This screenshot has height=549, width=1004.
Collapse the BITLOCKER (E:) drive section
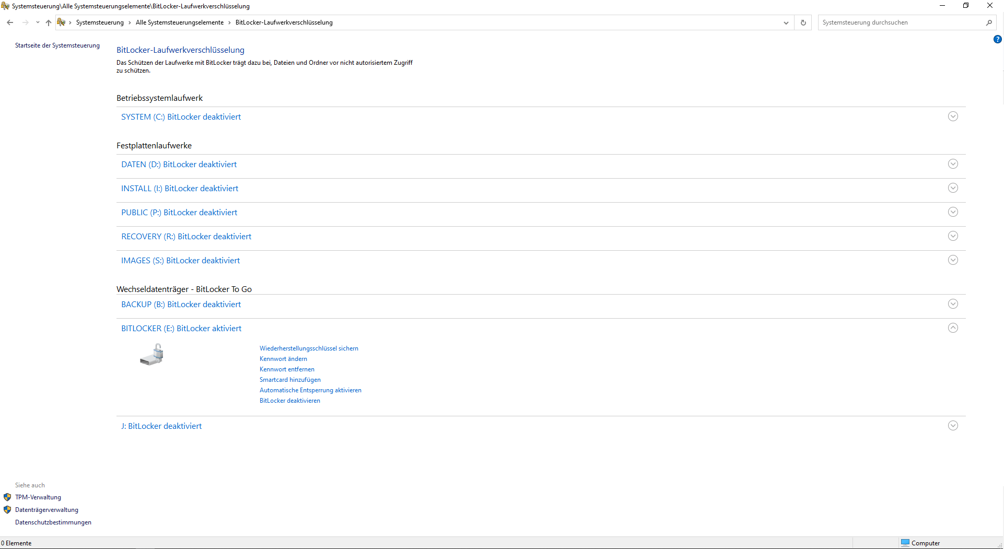tap(953, 328)
